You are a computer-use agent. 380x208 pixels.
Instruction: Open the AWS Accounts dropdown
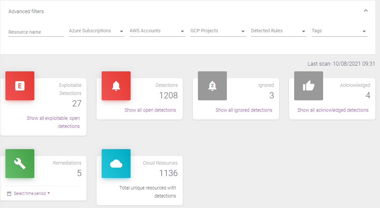pos(182,31)
